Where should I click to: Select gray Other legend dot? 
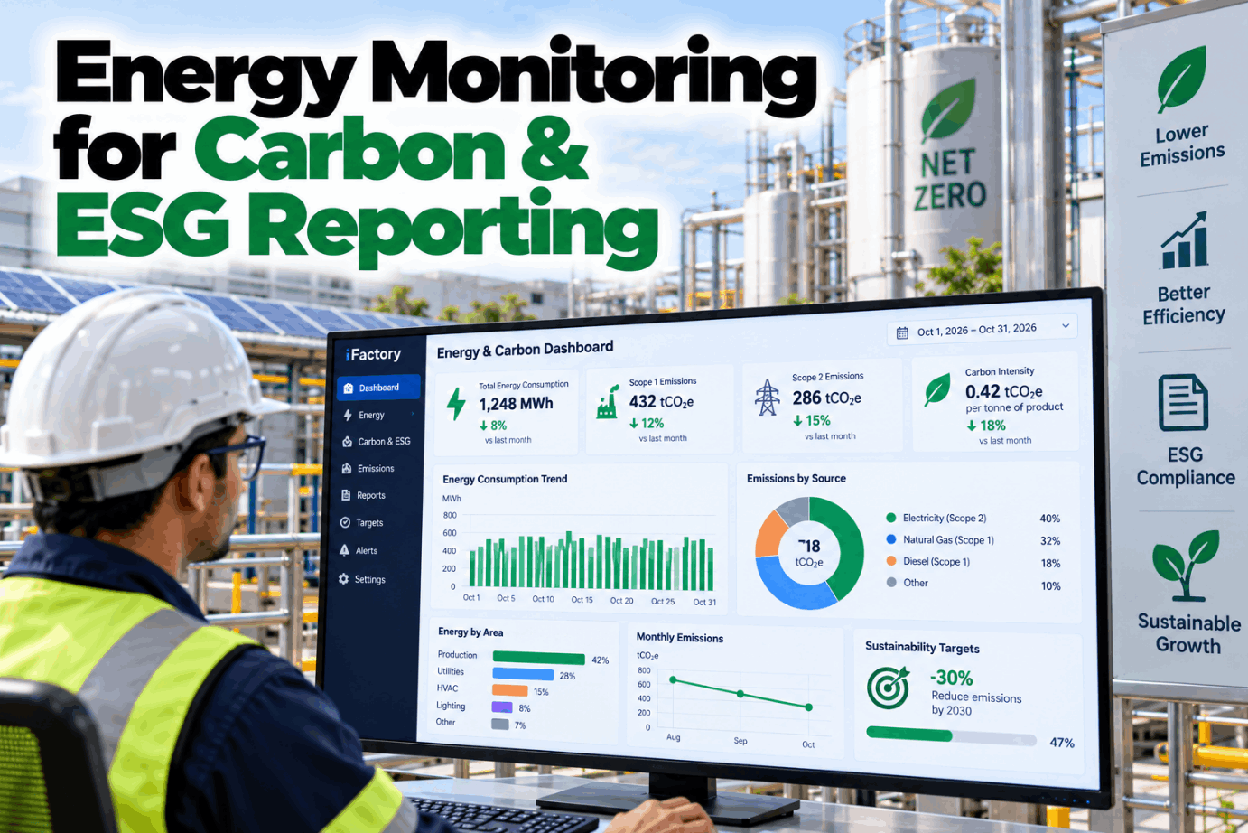pyautogui.click(x=891, y=583)
